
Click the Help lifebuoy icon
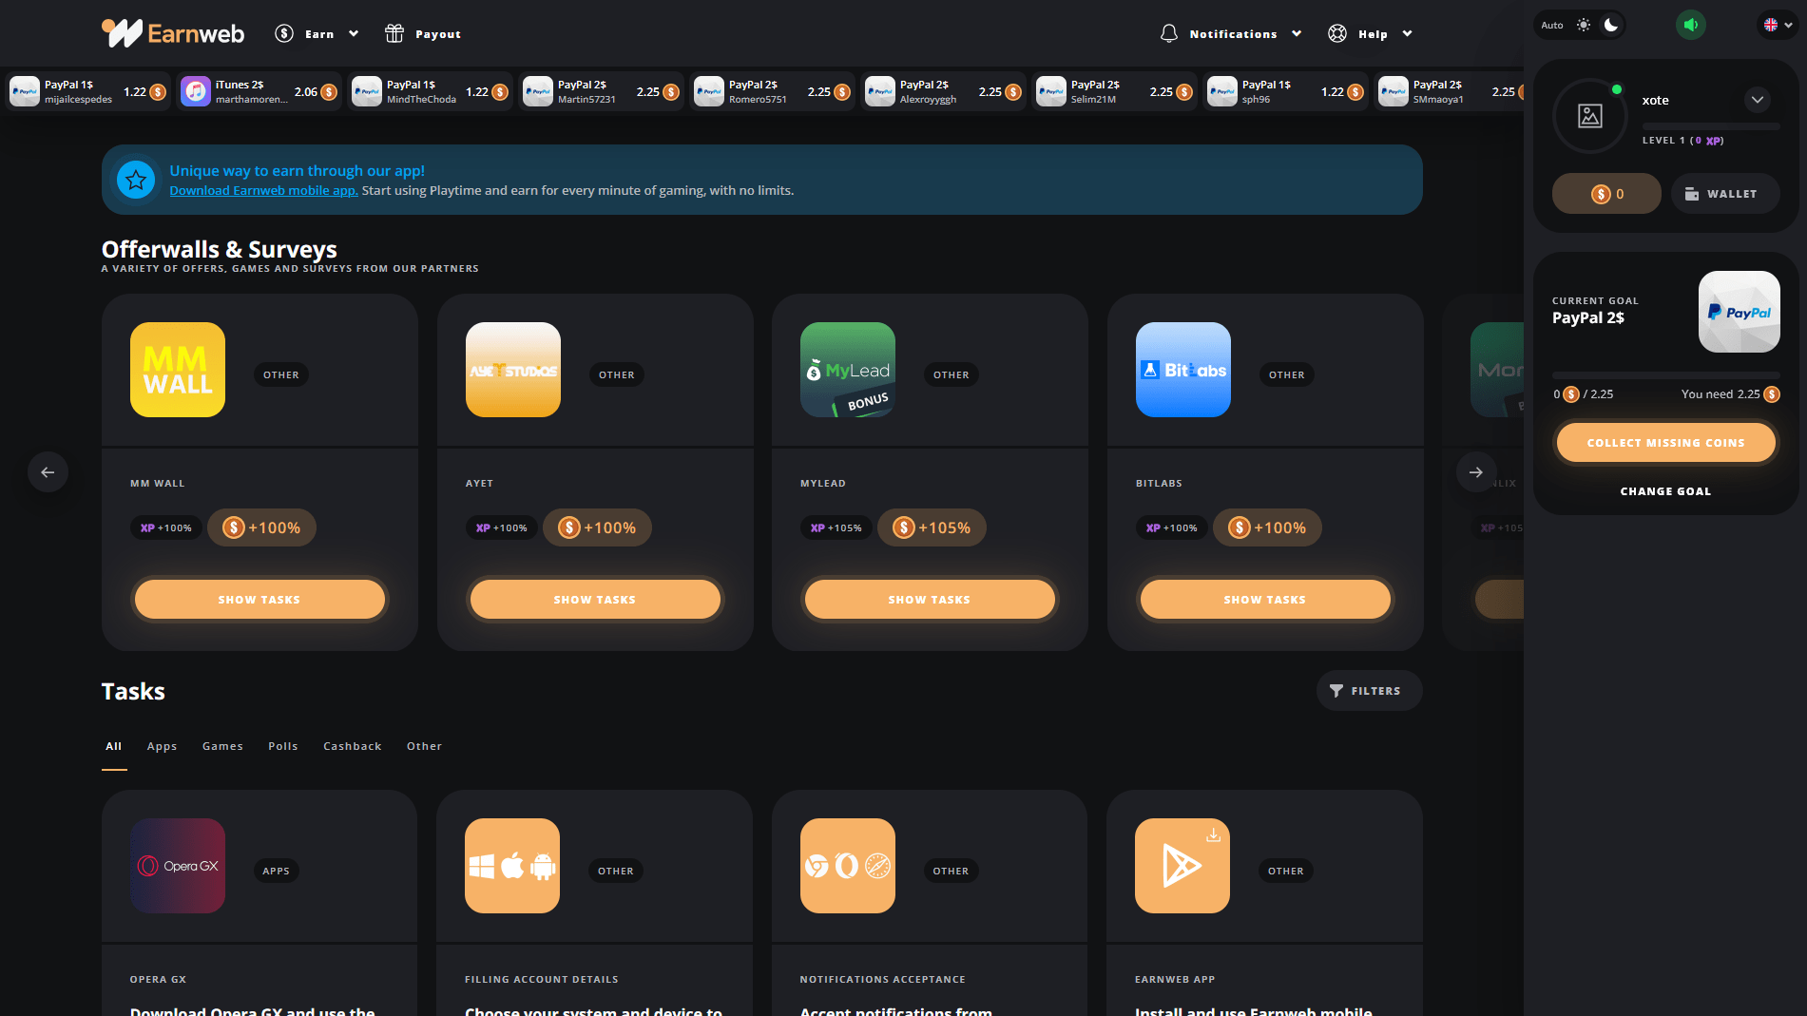coord(1337,34)
